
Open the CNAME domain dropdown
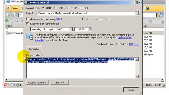pyautogui.click(x=137, y=13)
